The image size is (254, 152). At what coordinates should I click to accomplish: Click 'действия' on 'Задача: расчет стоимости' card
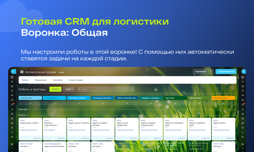(x=71, y=138)
